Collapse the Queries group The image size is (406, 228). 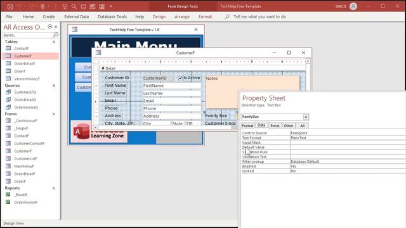[x=54, y=85]
